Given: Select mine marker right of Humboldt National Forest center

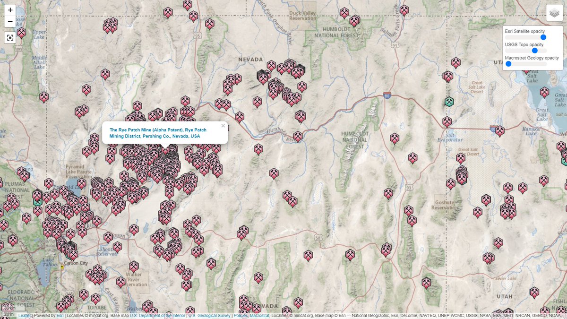Looking at the screenshot, I should pyautogui.click(x=395, y=138).
